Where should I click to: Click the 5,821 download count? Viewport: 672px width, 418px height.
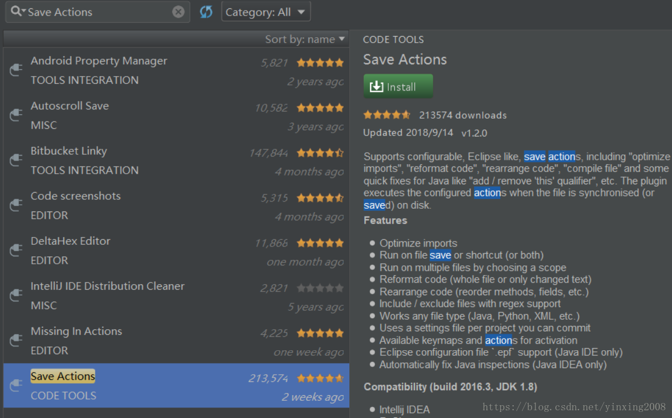coord(274,63)
